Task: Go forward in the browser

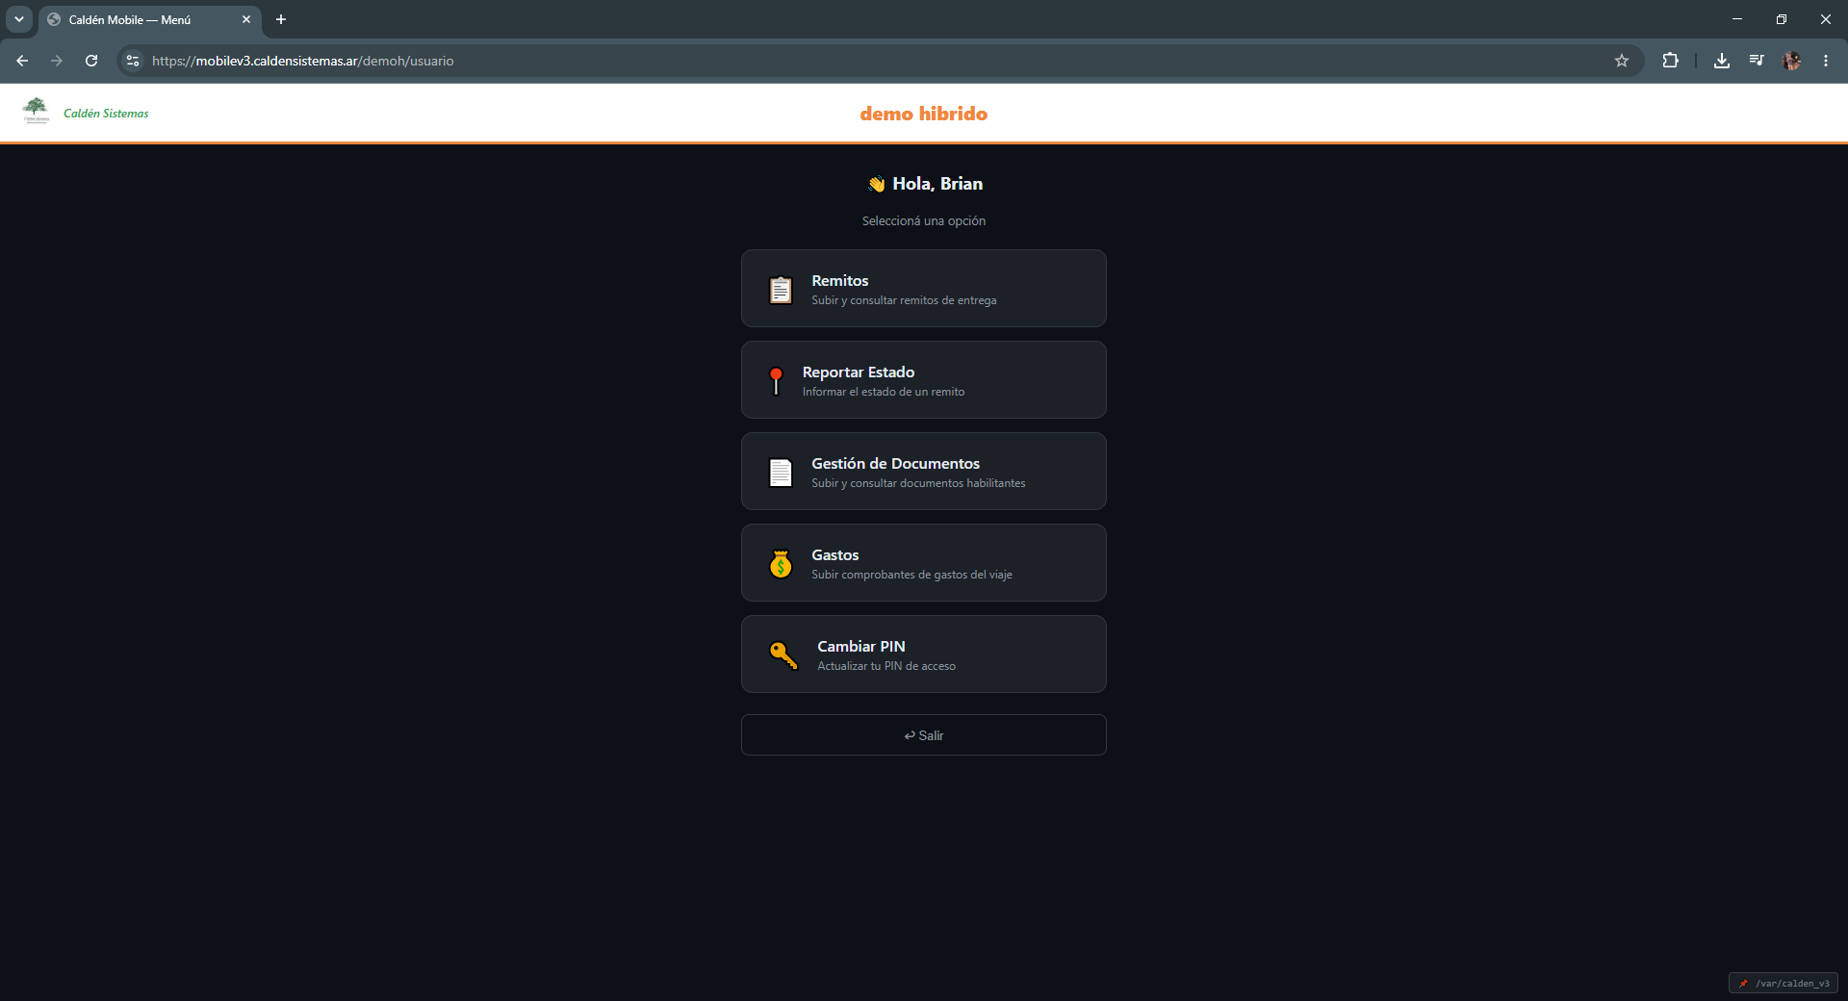Action: pos(57,61)
